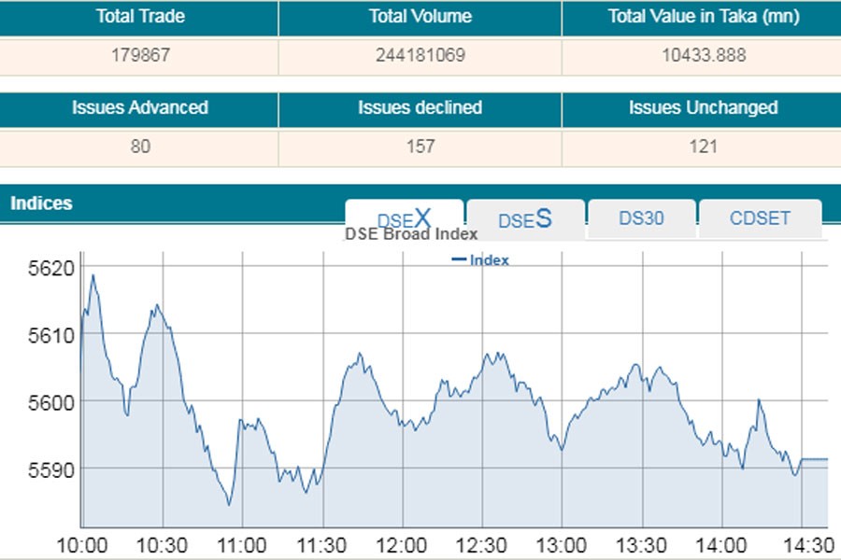
Task: Click the Total Value in Taka header
Action: coord(703,17)
